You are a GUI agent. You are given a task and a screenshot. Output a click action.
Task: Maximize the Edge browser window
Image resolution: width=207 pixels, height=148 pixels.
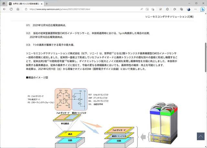pyautogui.click(x=196, y=3)
